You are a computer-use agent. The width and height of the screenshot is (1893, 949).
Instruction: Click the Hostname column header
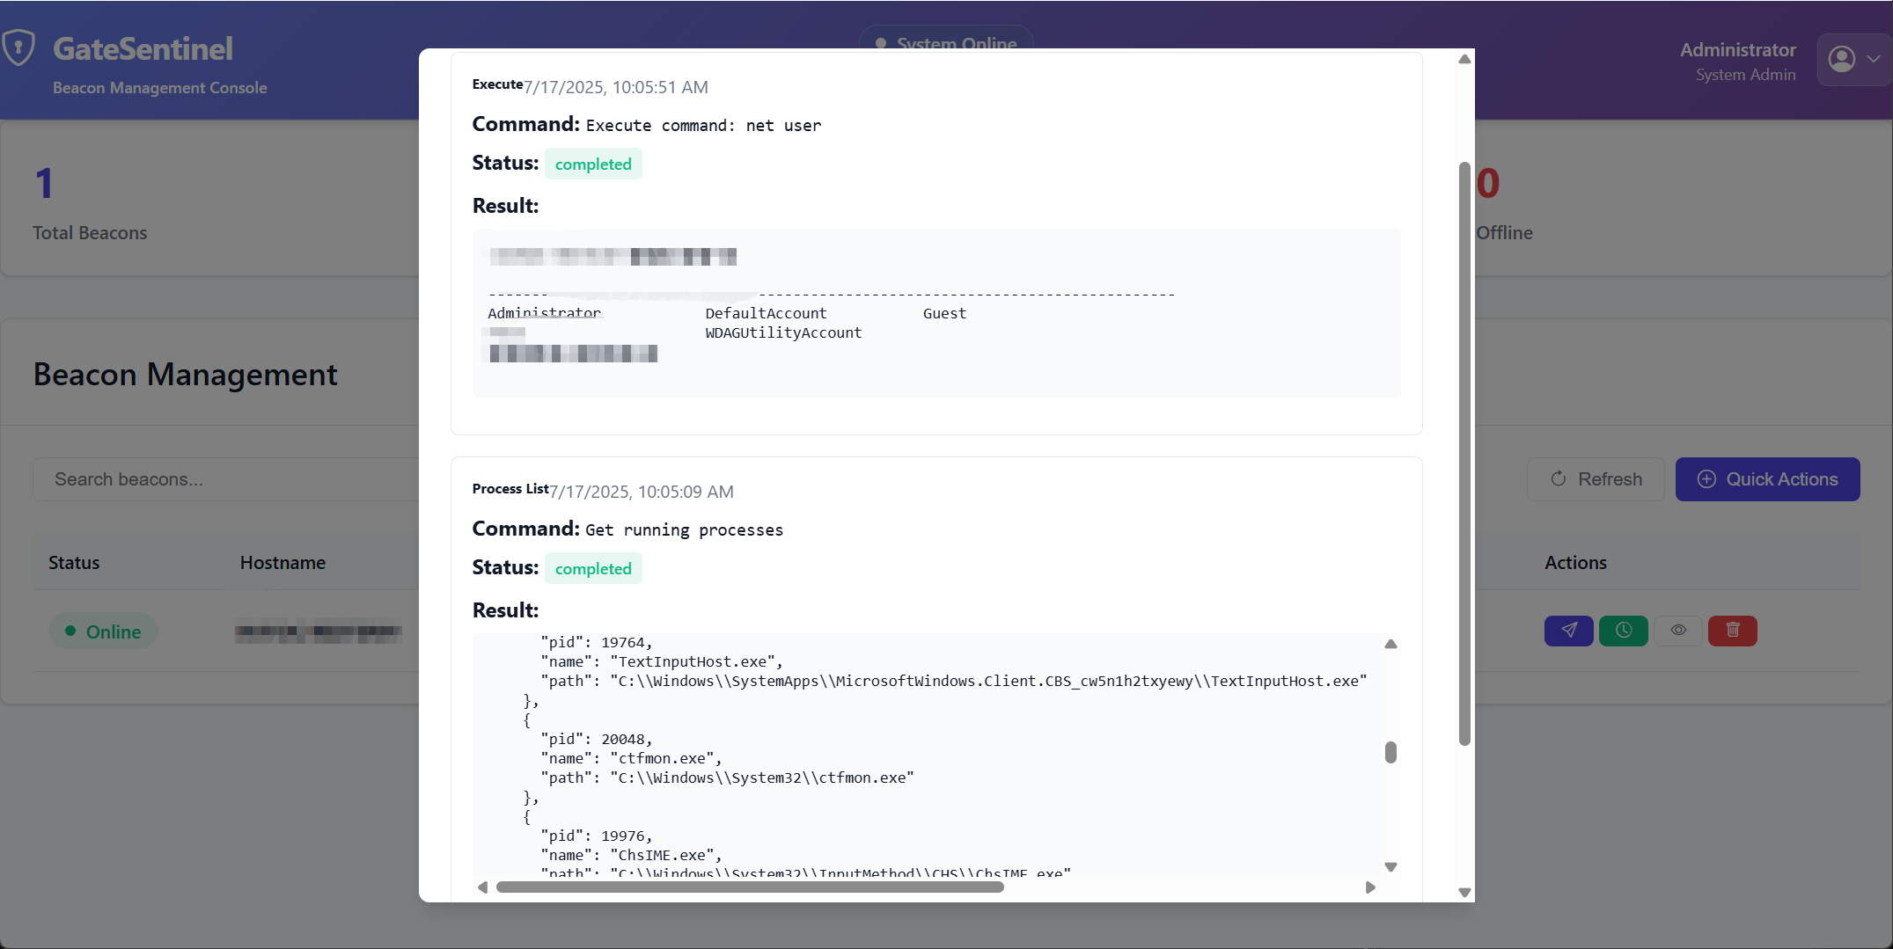282,563
